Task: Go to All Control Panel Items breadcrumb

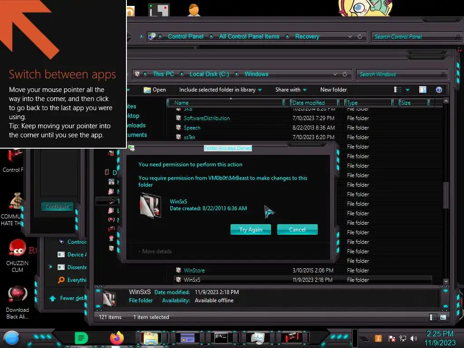Action: click(x=249, y=36)
